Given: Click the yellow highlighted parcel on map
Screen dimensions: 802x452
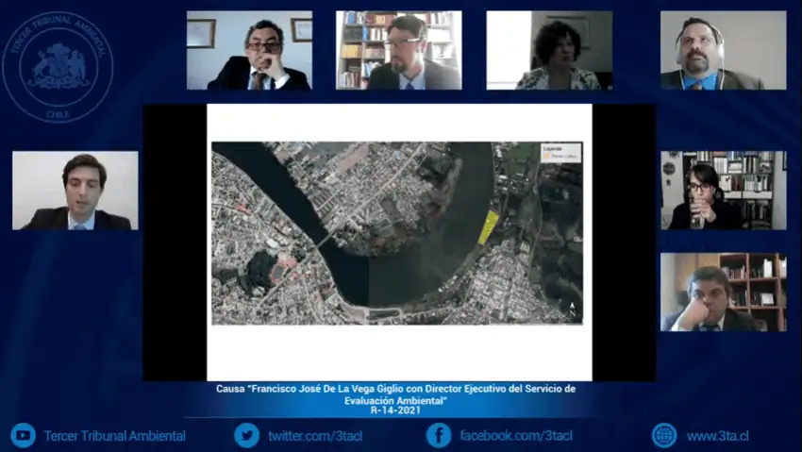Looking at the screenshot, I should point(488,227).
